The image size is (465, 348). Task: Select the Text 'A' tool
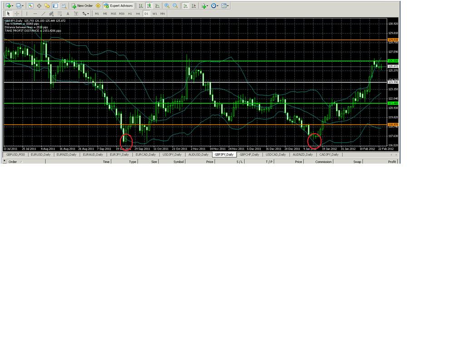68,14
